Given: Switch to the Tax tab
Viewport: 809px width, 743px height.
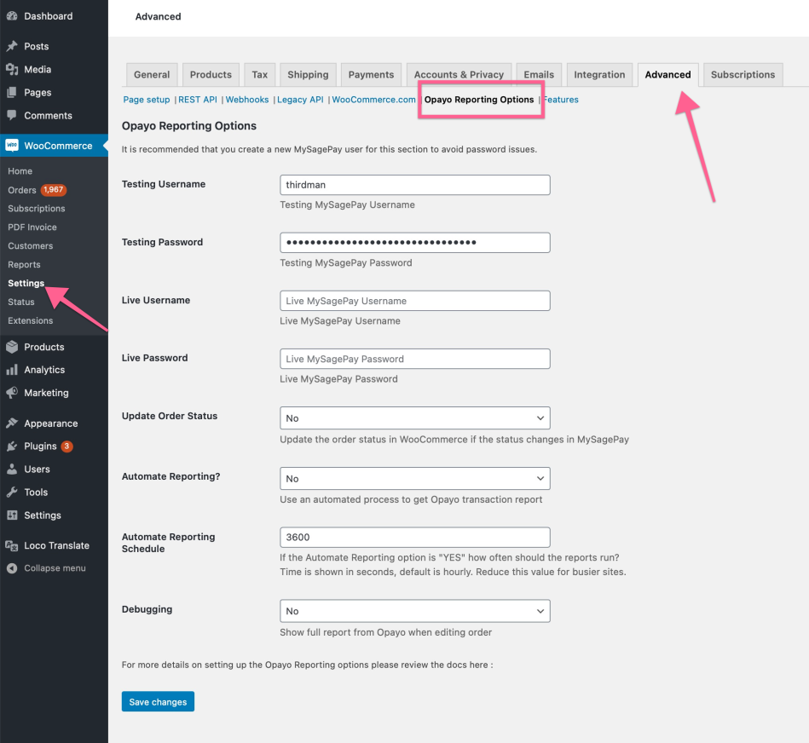Looking at the screenshot, I should (x=259, y=75).
